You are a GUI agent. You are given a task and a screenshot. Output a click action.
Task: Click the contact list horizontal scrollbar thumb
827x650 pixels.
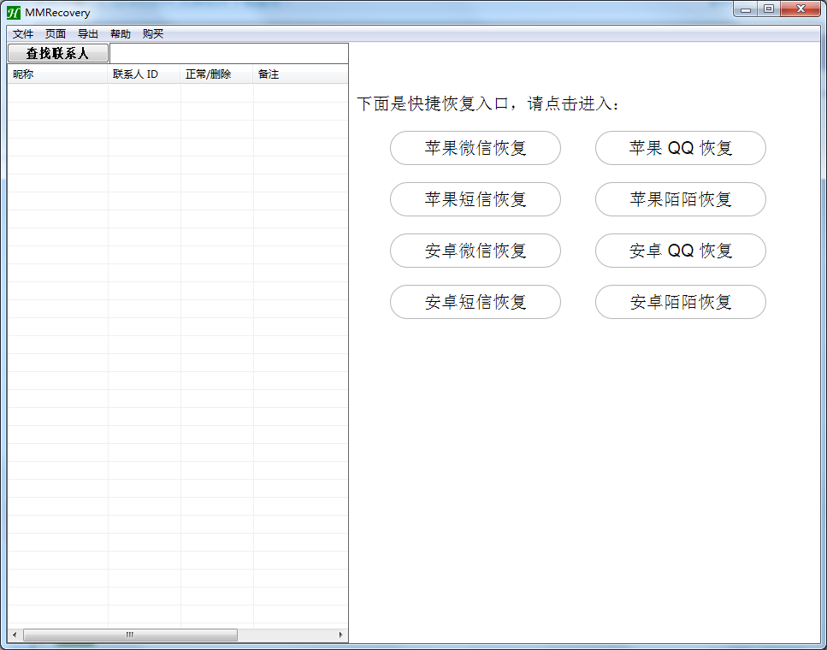130,635
